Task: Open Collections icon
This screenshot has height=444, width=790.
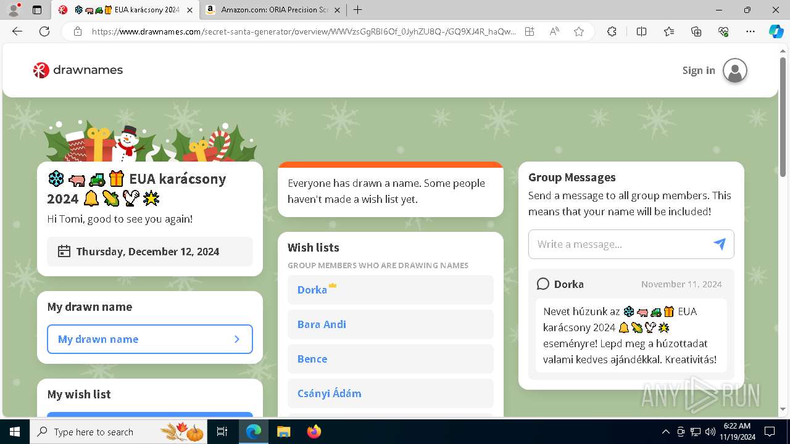Action: pyautogui.click(x=696, y=31)
